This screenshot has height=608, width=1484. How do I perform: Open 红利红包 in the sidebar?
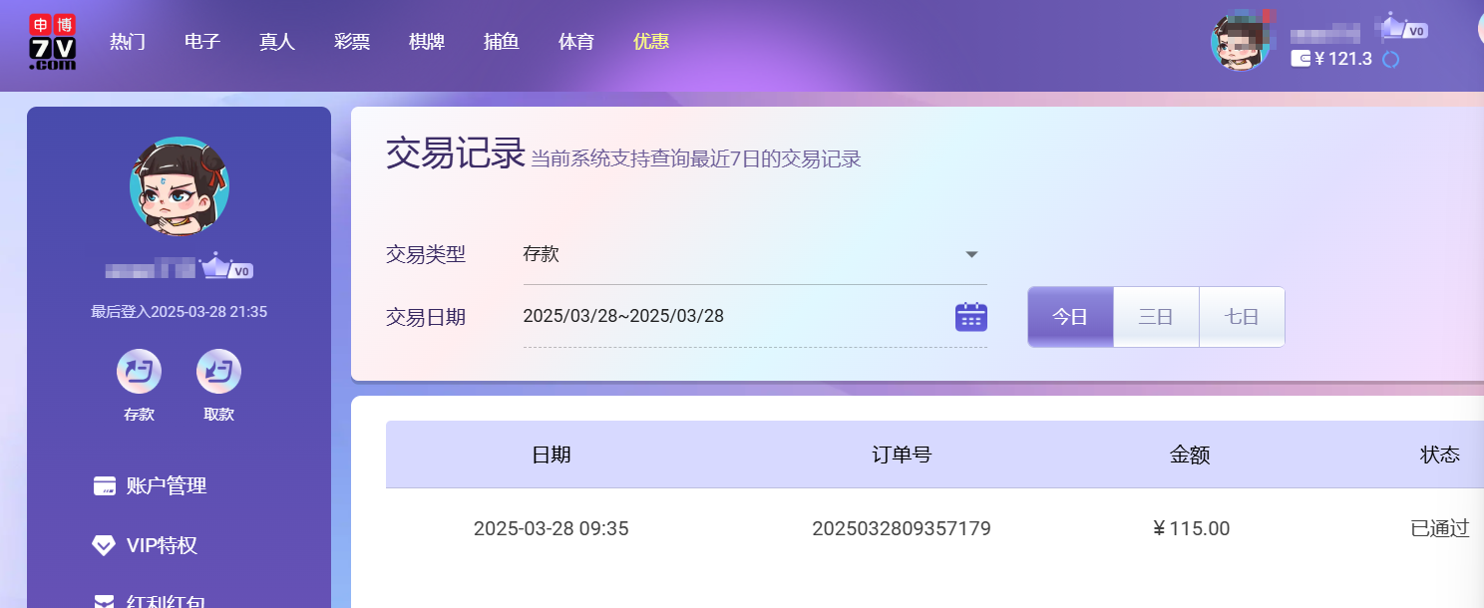click(x=166, y=600)
